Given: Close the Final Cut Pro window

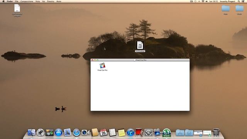Looking at the screenshot, I should 92,60.
